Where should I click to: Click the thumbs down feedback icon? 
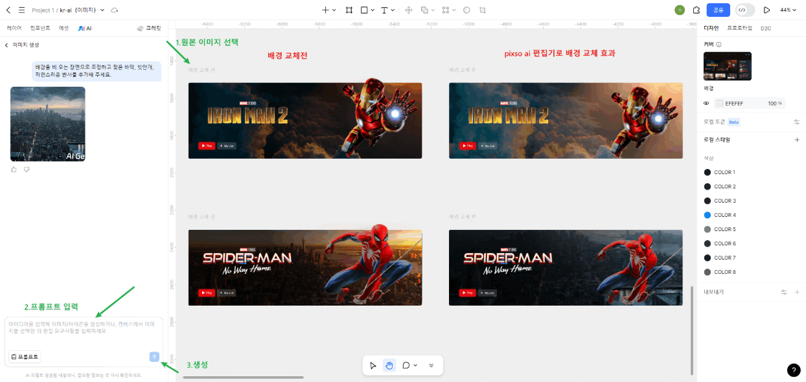coord(27,170)
